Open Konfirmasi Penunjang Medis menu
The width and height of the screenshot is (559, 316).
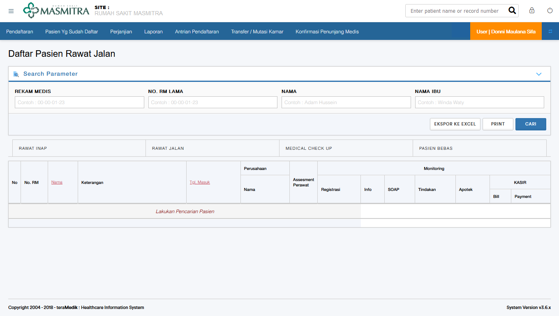pyautogui.click(x=327, y=31)
